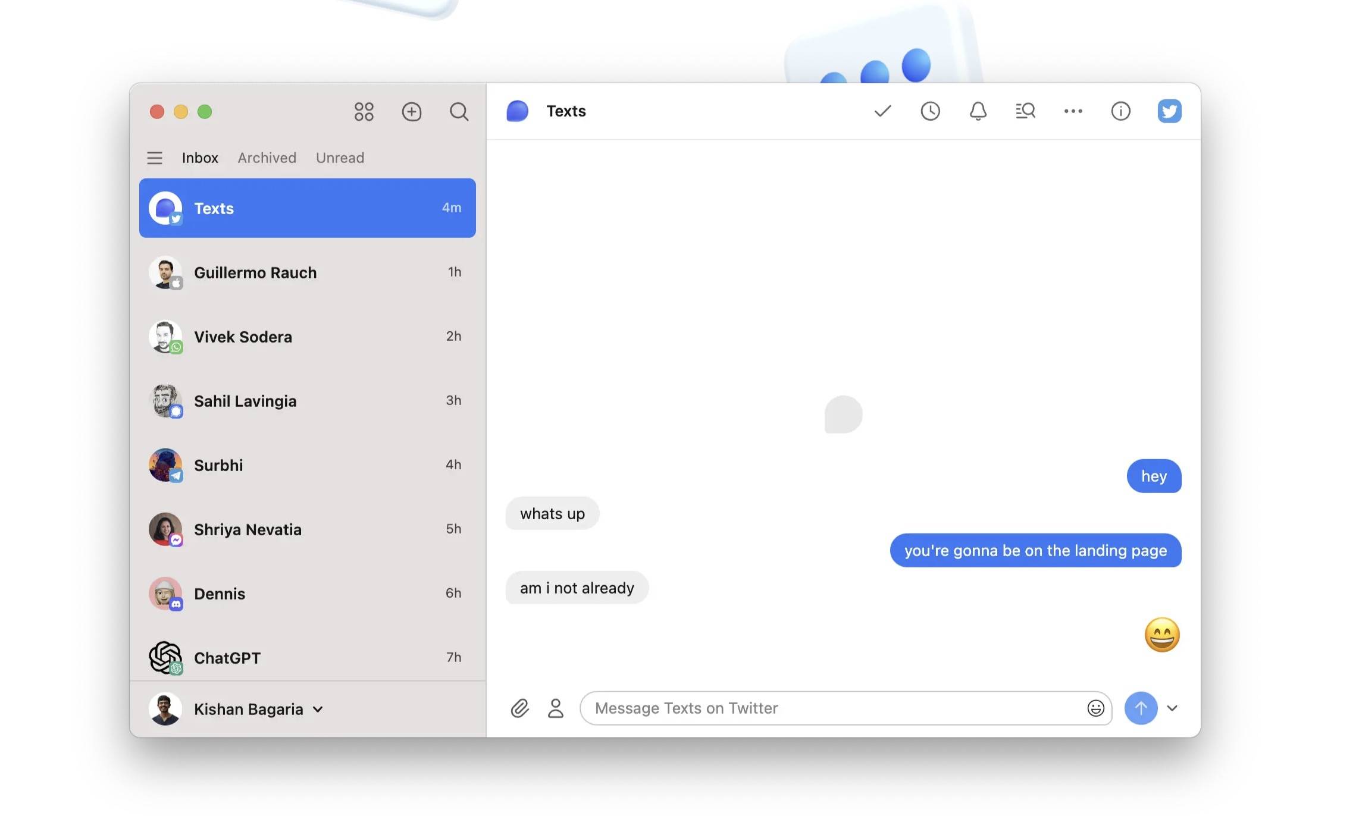Click the Message Texts on Twitter field
Image resolution: width=1359 pixels, height=816 pixels.
[833, 708]
